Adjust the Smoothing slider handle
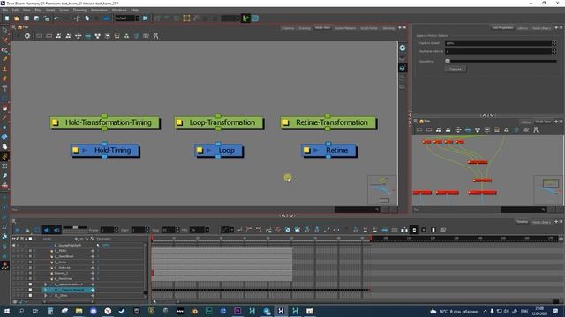This screenshot has height=317, width=565. pyautogui.click(x=448, y=61)
